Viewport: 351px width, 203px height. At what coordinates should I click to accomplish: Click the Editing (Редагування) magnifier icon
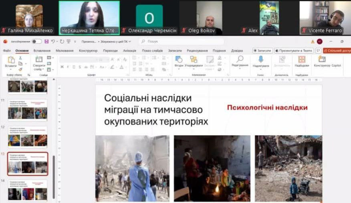(240, 60)
